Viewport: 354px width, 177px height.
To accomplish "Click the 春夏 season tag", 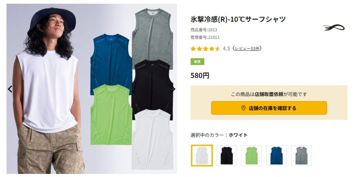I will point(197,62).
